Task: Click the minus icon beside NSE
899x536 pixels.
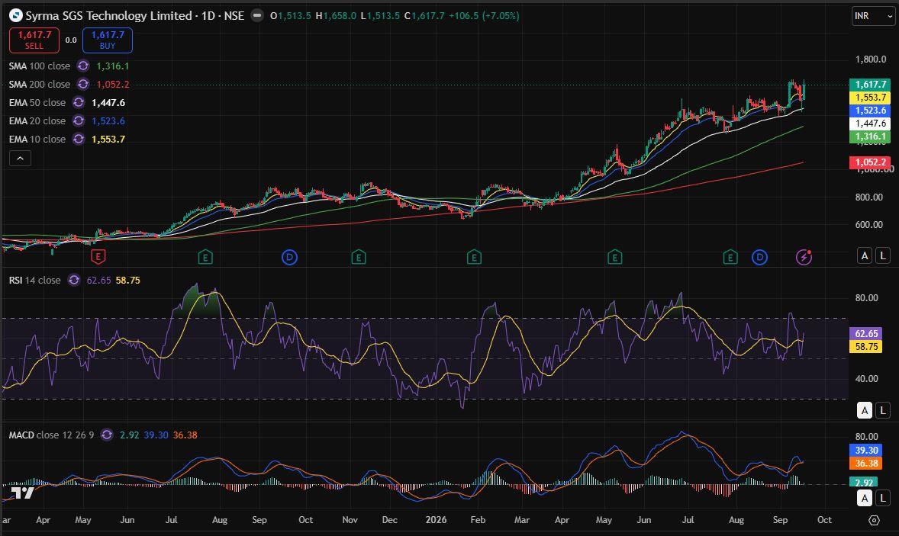Action: tap(257, 15)
